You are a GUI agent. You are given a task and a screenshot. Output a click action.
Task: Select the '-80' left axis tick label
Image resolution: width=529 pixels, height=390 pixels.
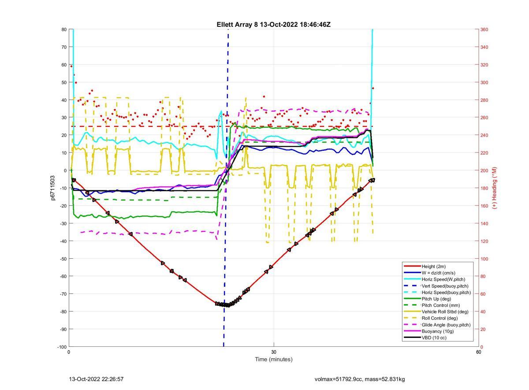click(x=63, y=312)
